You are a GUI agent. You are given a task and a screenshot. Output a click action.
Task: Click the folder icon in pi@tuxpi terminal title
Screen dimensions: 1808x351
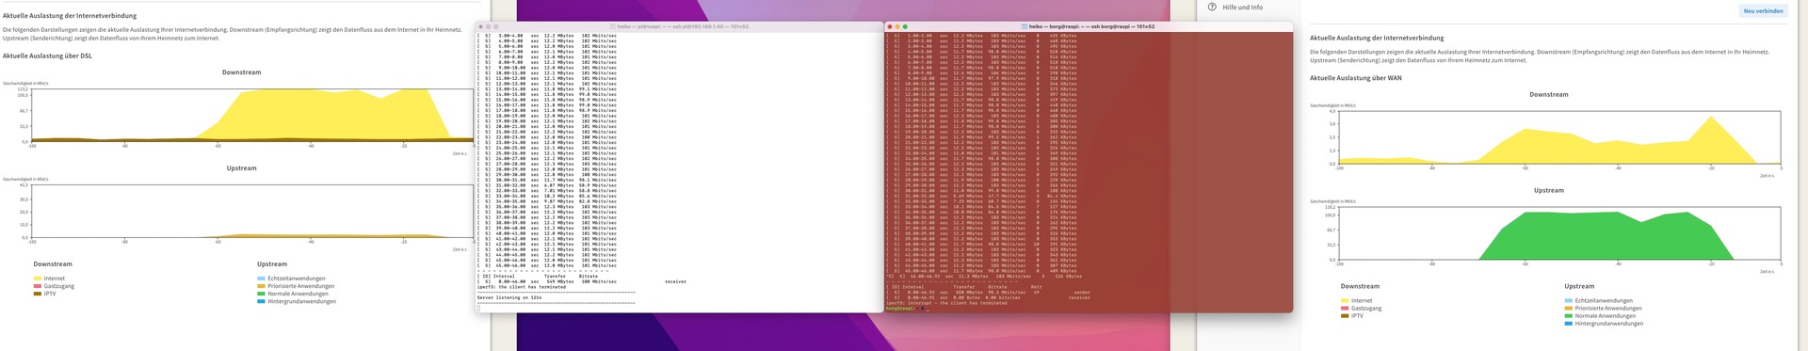[613, 26]
